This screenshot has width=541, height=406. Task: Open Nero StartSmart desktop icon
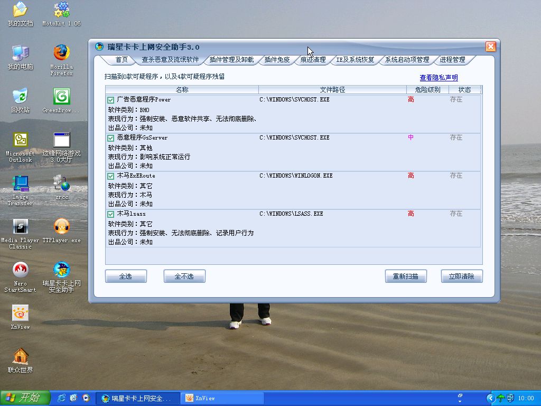coord(21,277)
